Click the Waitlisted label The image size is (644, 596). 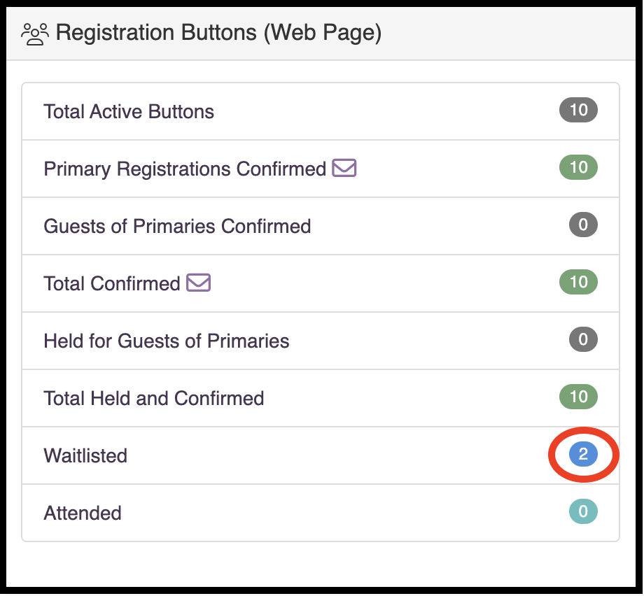point(85,455)
